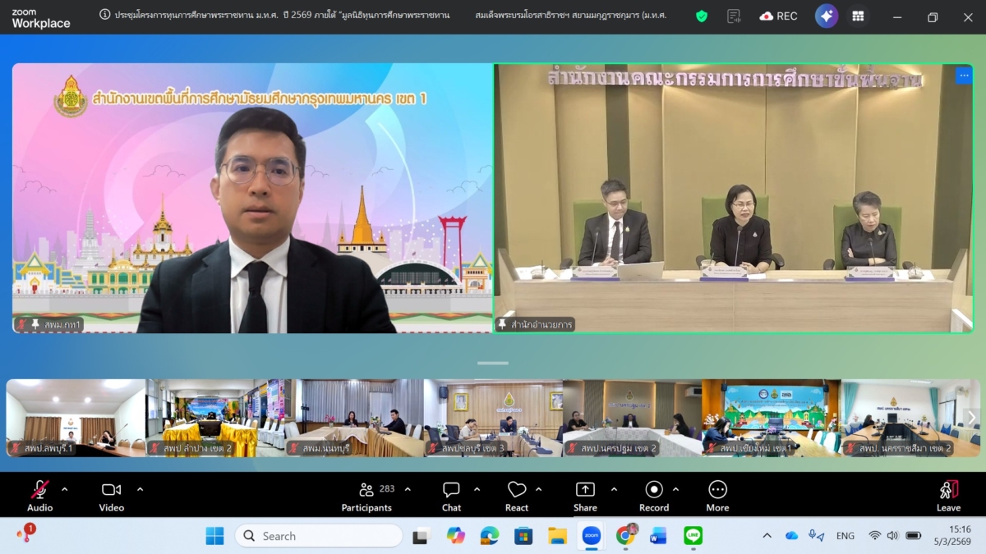The image size is (986, 554).
Task: Open the More options menu
Action: click(717, 496)
